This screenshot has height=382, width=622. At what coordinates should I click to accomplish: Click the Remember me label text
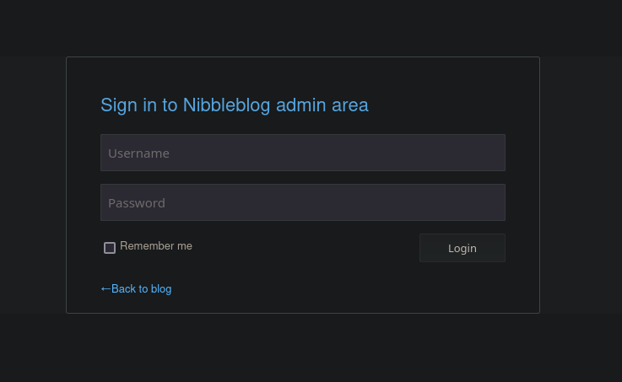point(156,246)
